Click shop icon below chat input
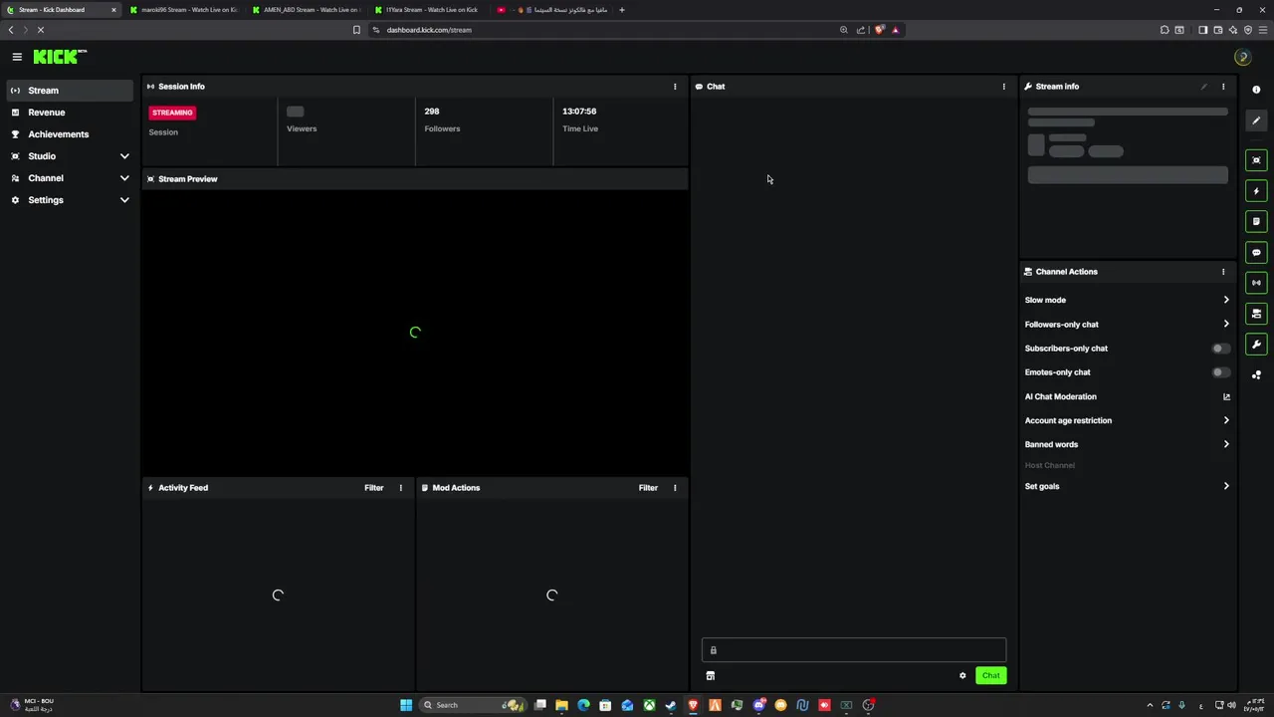This screenshot has height=717, width=1274. pos(710,676)
